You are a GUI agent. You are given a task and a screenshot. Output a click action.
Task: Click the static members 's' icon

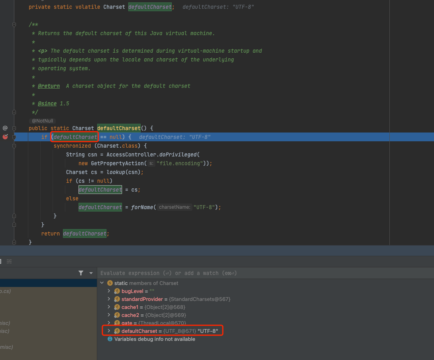pos(110,283)
